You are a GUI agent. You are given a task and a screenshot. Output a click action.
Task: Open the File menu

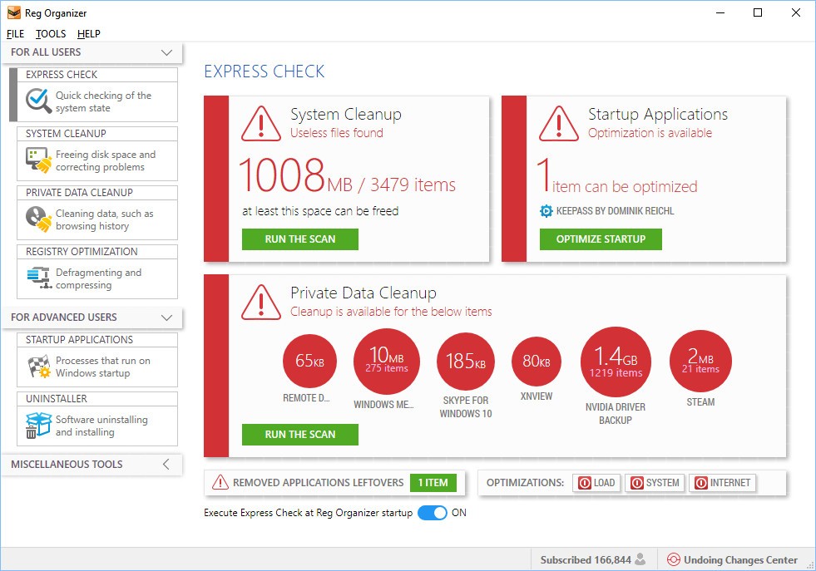(x=15, y=34)
